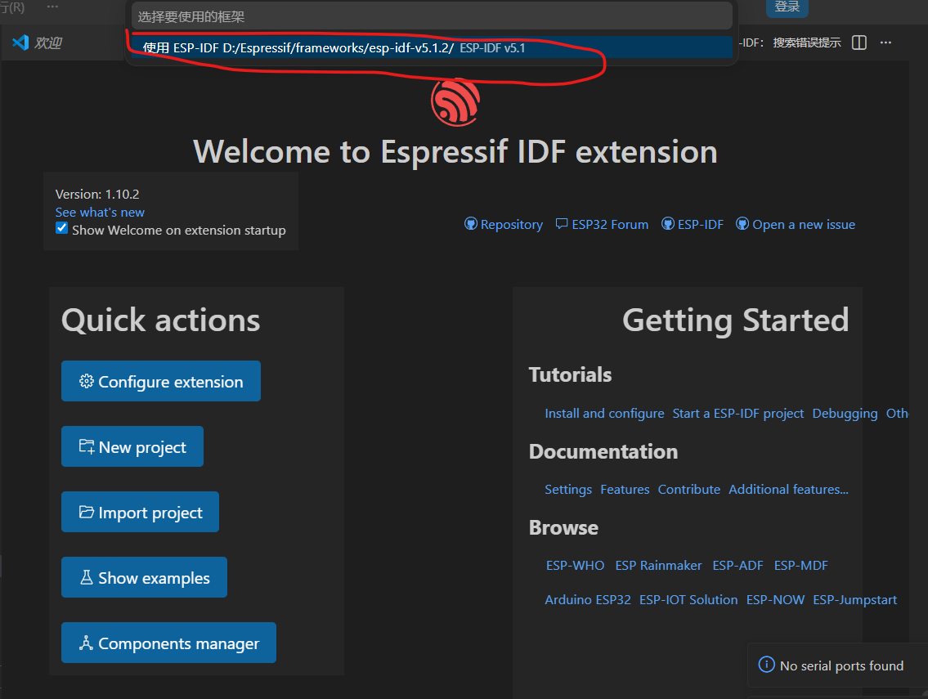
Task: Open the 搜索错误提示 tab
Action: pos(807,43)
